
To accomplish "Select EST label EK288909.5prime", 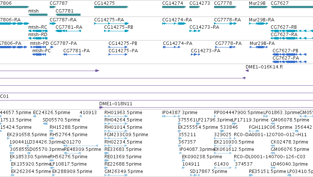I will [x=72, y=171].
